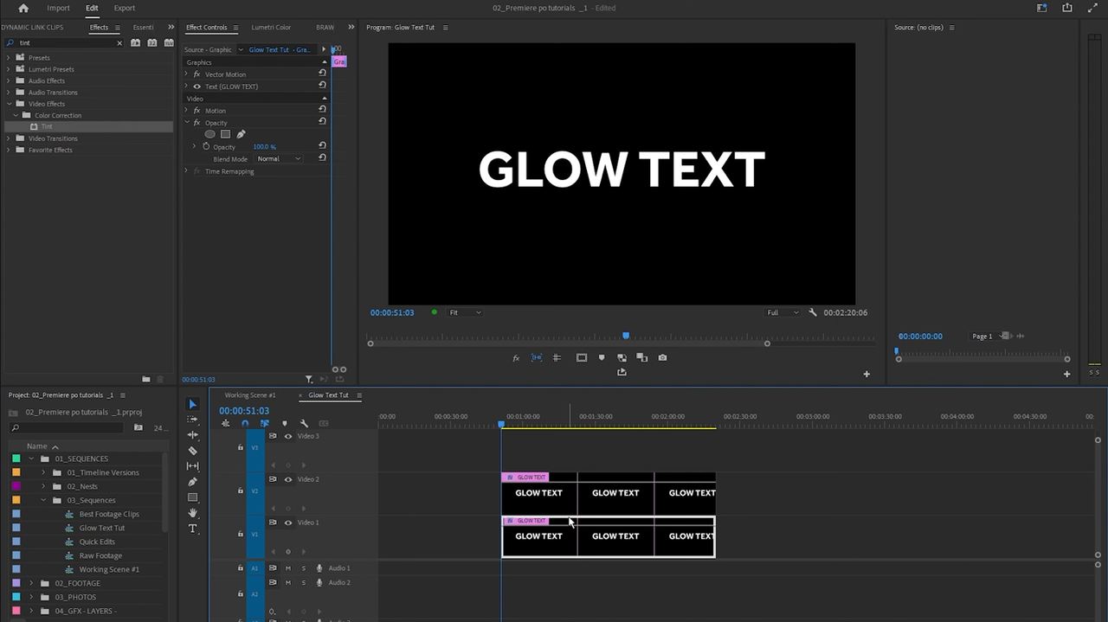Click the Opacity 100.0 % value
Screen dimensions: 1108x622
[264, 147]
